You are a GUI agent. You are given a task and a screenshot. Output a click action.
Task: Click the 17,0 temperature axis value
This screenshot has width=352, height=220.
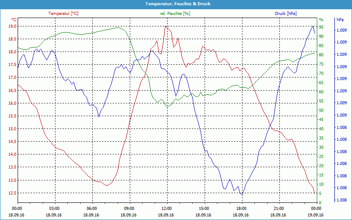[x=13, y=77]
